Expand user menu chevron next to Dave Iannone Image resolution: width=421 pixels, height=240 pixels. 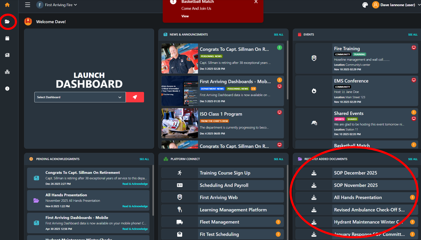419,5
